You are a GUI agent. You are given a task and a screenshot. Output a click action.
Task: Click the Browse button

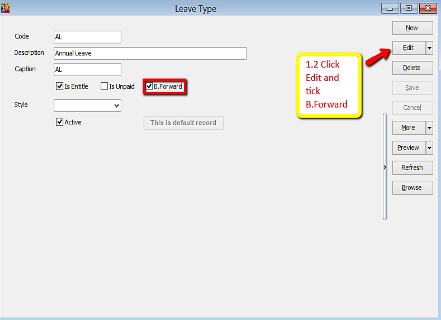tap(412, 187)
